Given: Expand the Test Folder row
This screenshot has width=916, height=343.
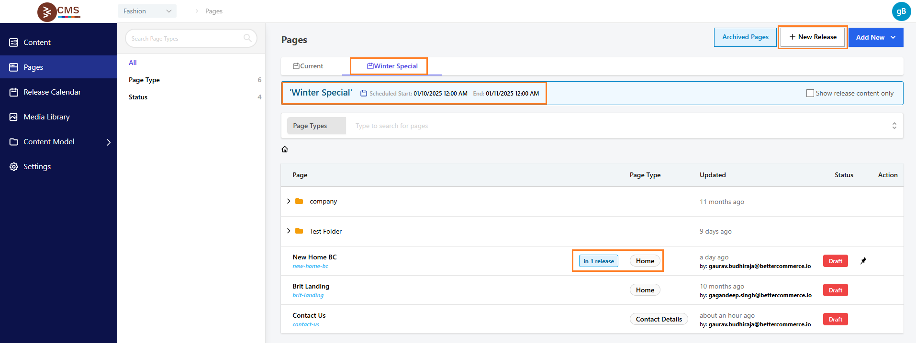Looking at the screenshot, I should click(289, 231).
